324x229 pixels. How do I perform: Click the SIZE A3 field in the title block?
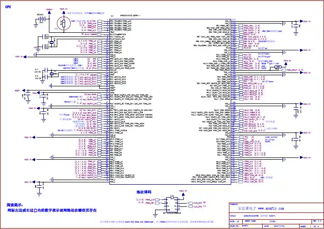coord(235,221)
